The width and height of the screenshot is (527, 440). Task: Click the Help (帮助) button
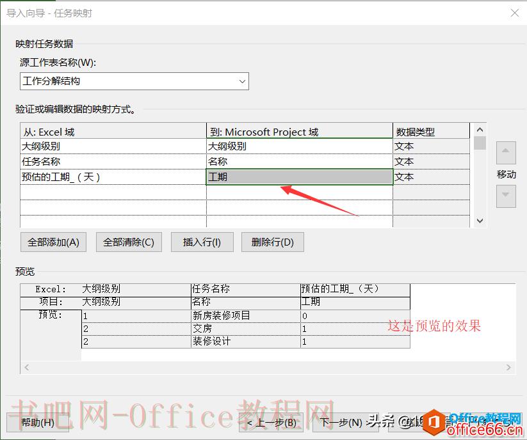38,422
